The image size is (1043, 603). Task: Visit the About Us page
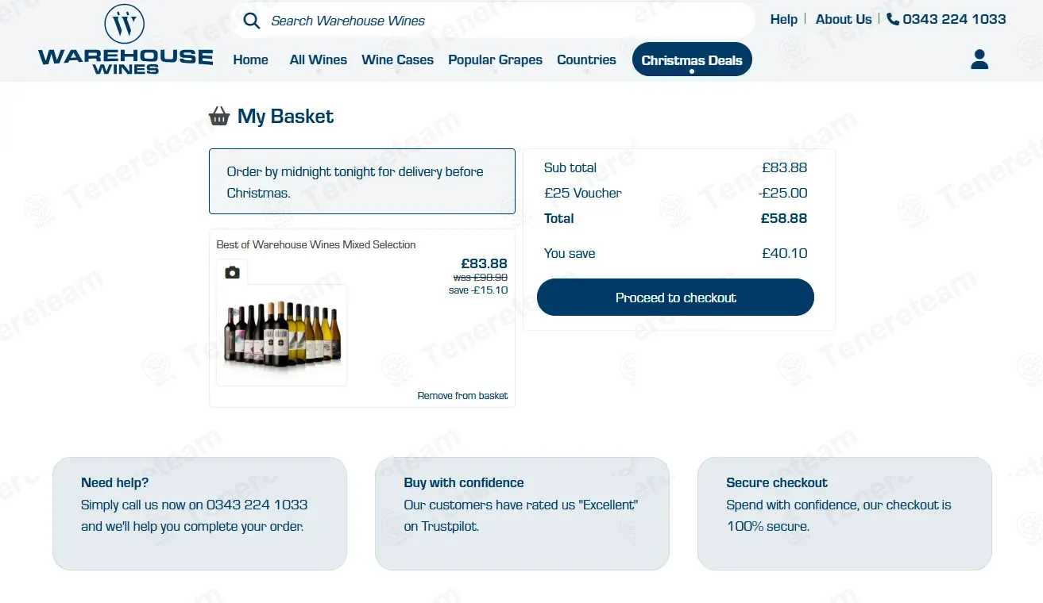point(844,19)
